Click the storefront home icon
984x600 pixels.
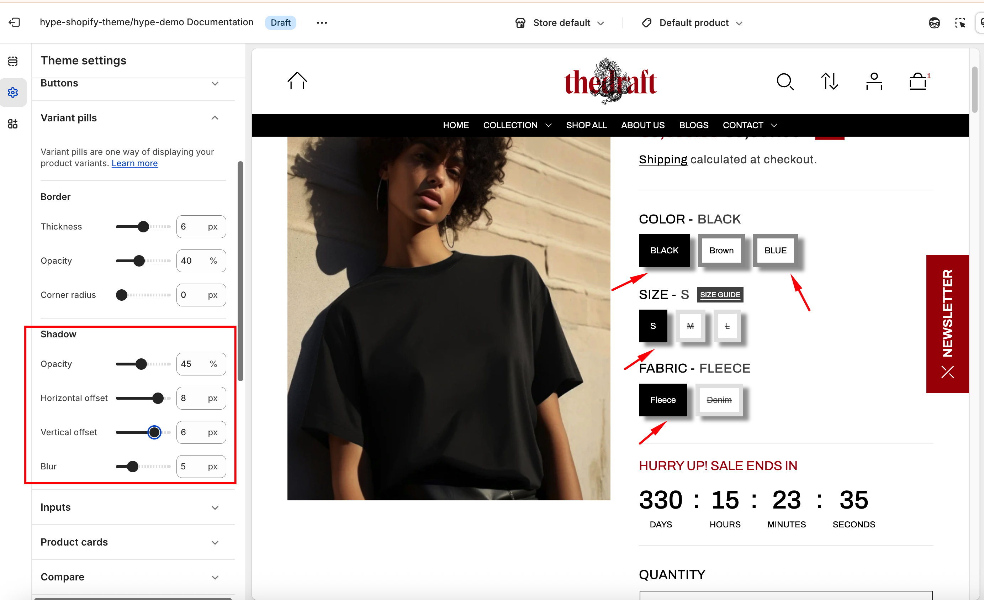[x=297, y=81]
